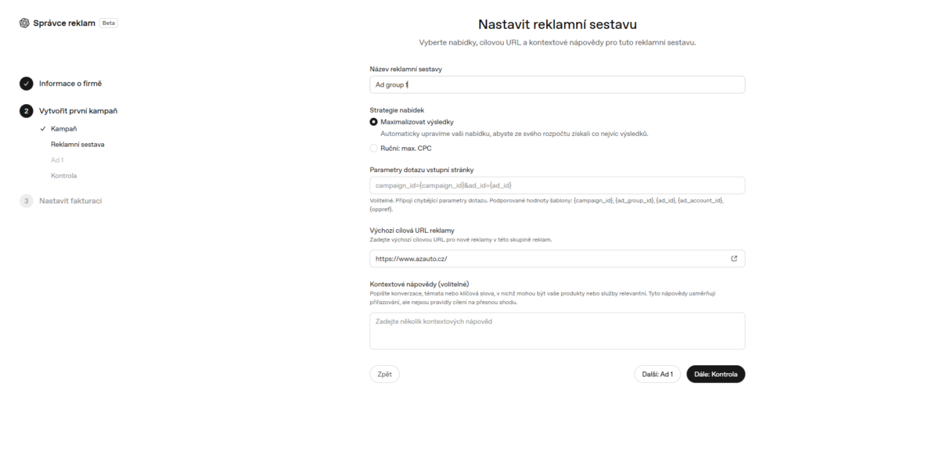Go to the Kampaň sub-step
The height and width of the screenshot is (466, 939).
64,128
